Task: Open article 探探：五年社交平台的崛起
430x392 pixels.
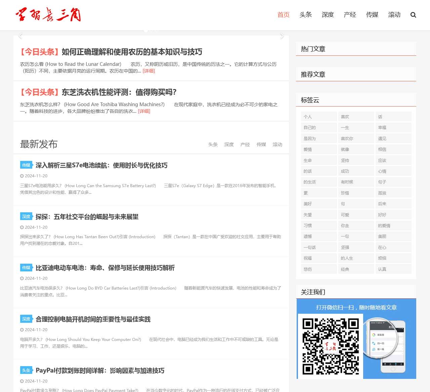Action: click(x=87, y=217)
